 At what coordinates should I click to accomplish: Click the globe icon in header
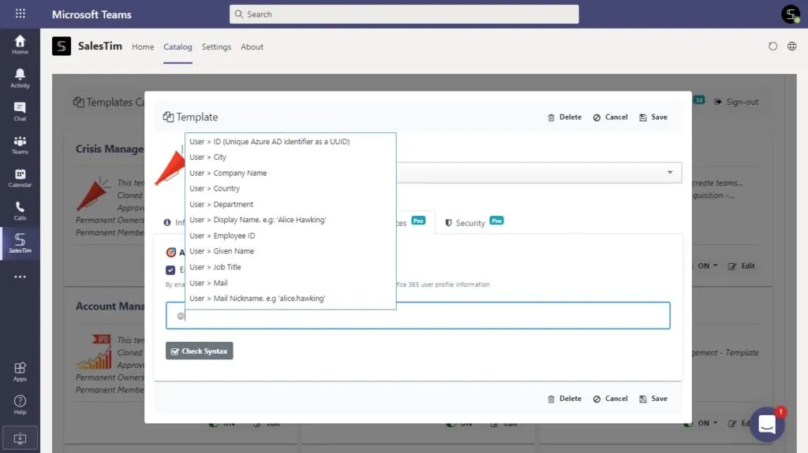click(792, 46)
